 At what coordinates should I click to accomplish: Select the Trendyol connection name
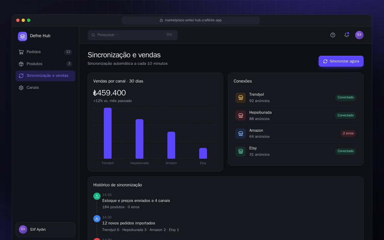coord(256,94)
